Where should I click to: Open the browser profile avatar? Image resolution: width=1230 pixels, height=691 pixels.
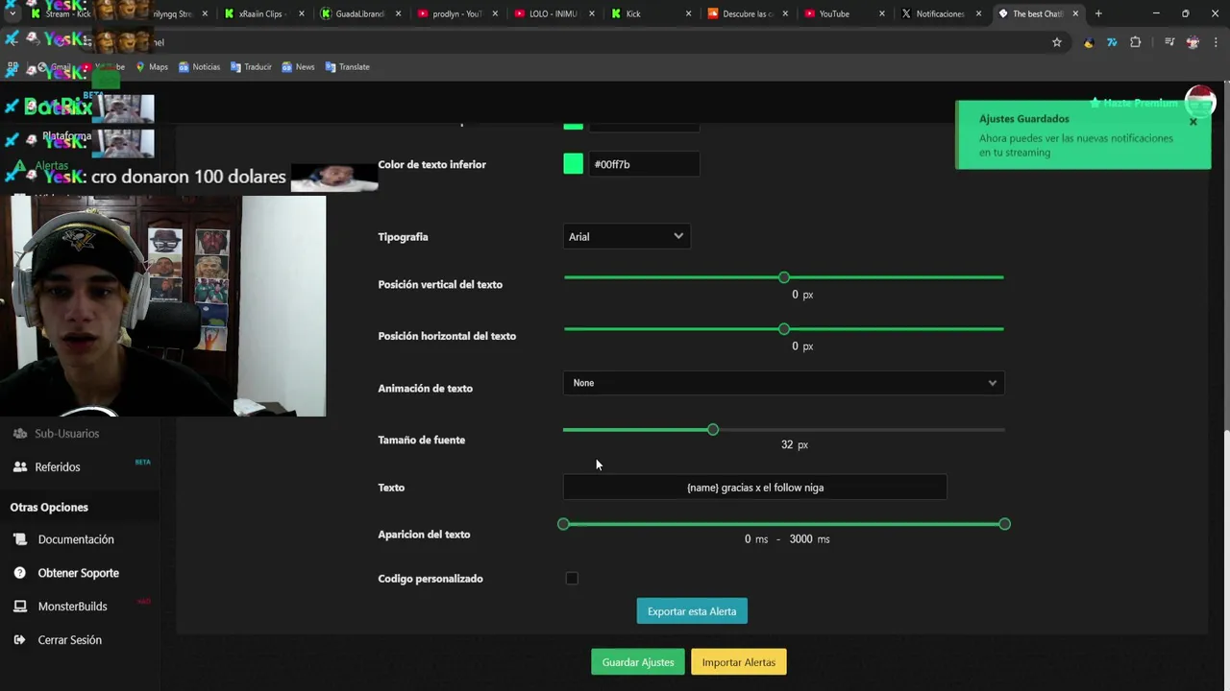[x=1193, y=42]
